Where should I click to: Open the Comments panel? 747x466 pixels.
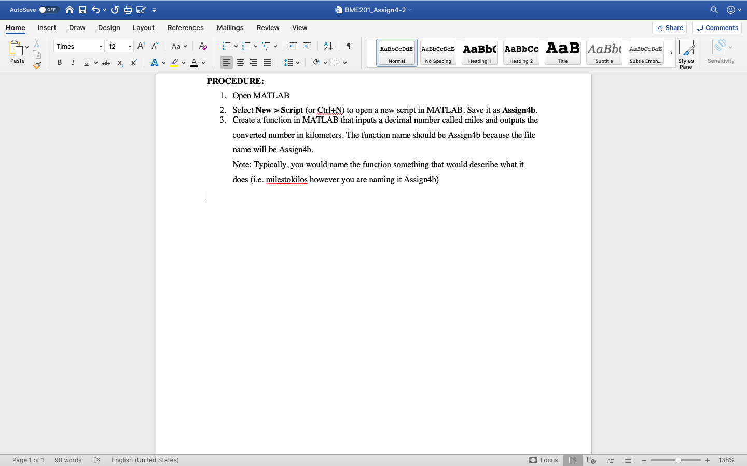pos(716,27)
